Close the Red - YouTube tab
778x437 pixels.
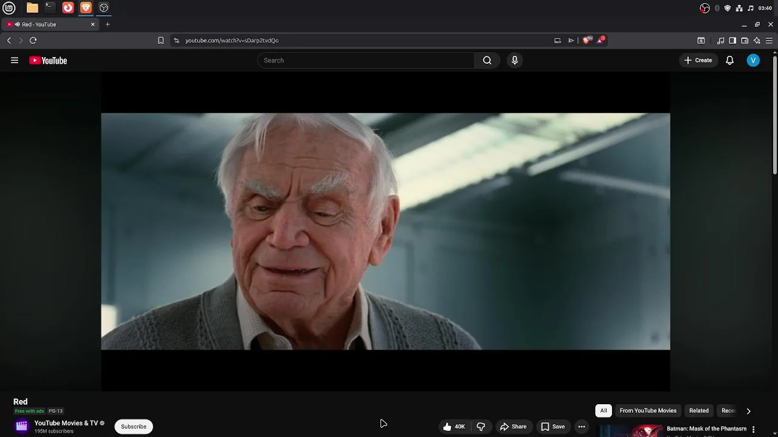(x=93, y=24)
